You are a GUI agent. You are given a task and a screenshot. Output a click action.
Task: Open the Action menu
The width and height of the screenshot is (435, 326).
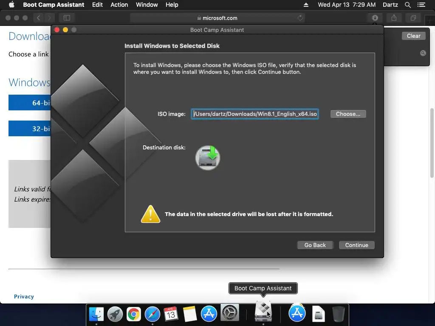pyautogui.click(x=119, y=5)
